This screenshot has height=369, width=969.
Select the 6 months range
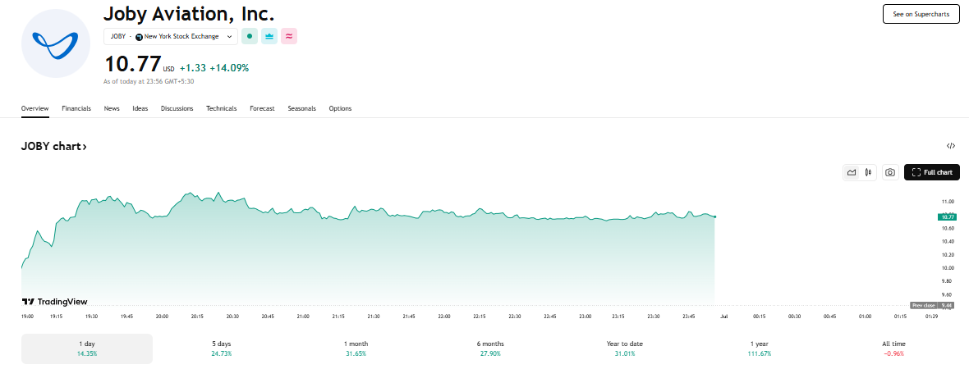(490, 348)
